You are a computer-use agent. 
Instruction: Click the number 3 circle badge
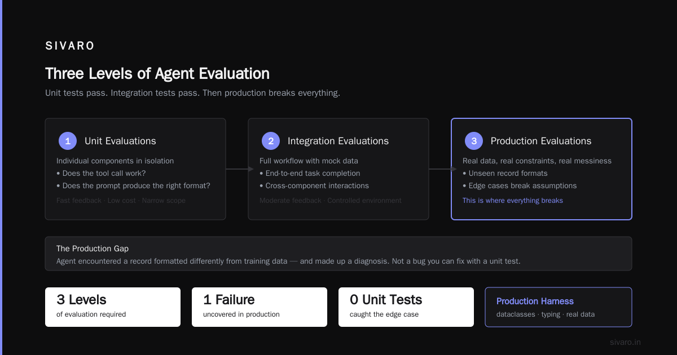tap(474, 141)
